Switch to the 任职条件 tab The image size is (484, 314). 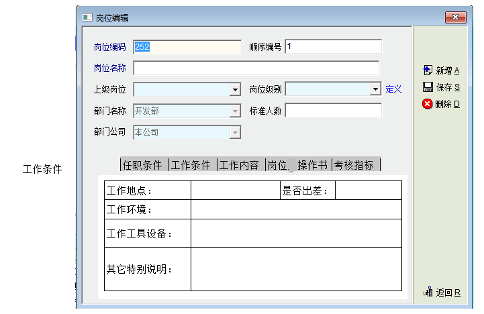click(143, 165)
